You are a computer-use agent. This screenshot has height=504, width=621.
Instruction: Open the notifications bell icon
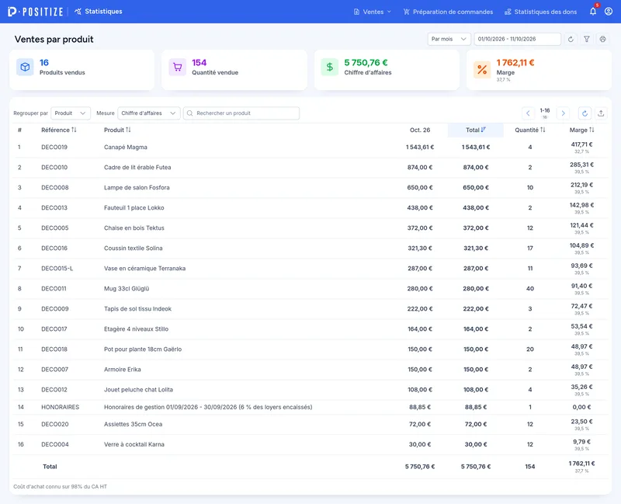tap(593, 12)
